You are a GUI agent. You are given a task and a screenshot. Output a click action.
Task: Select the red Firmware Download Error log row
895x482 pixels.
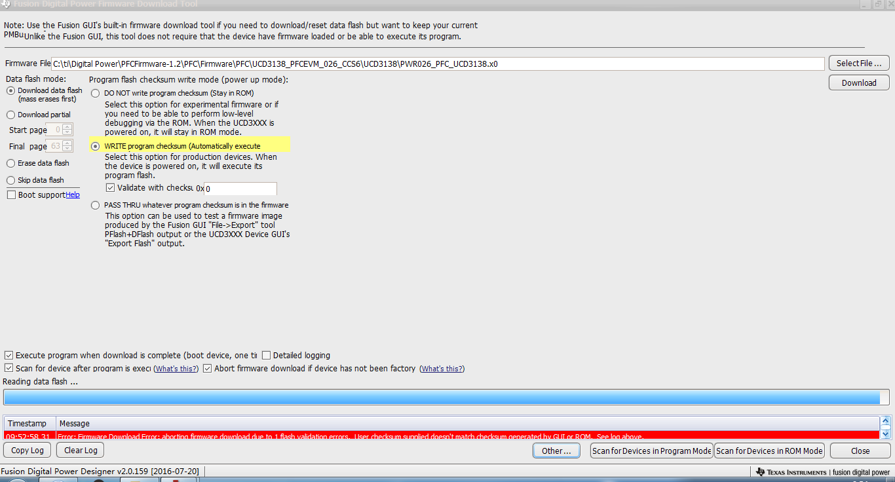[x=442, y=435]
